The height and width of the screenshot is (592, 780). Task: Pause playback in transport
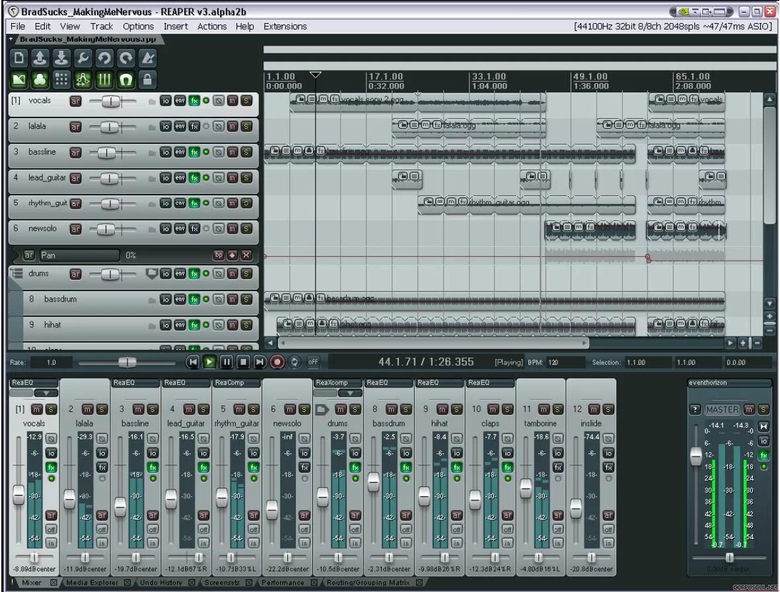tap(227, 362)
